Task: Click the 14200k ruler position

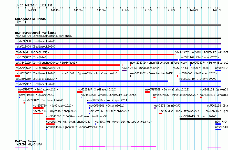Action: [x=194, y=10]
